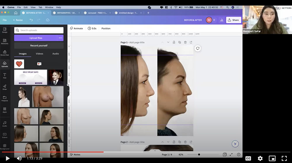The height and width of the screenshot is (163, 292).
Task: Click the Canva Home icon
Action: [16, 13]
